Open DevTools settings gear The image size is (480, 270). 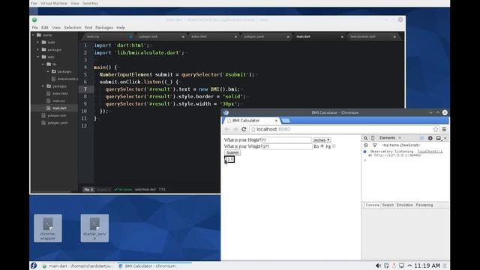click(x=430, y=138)
